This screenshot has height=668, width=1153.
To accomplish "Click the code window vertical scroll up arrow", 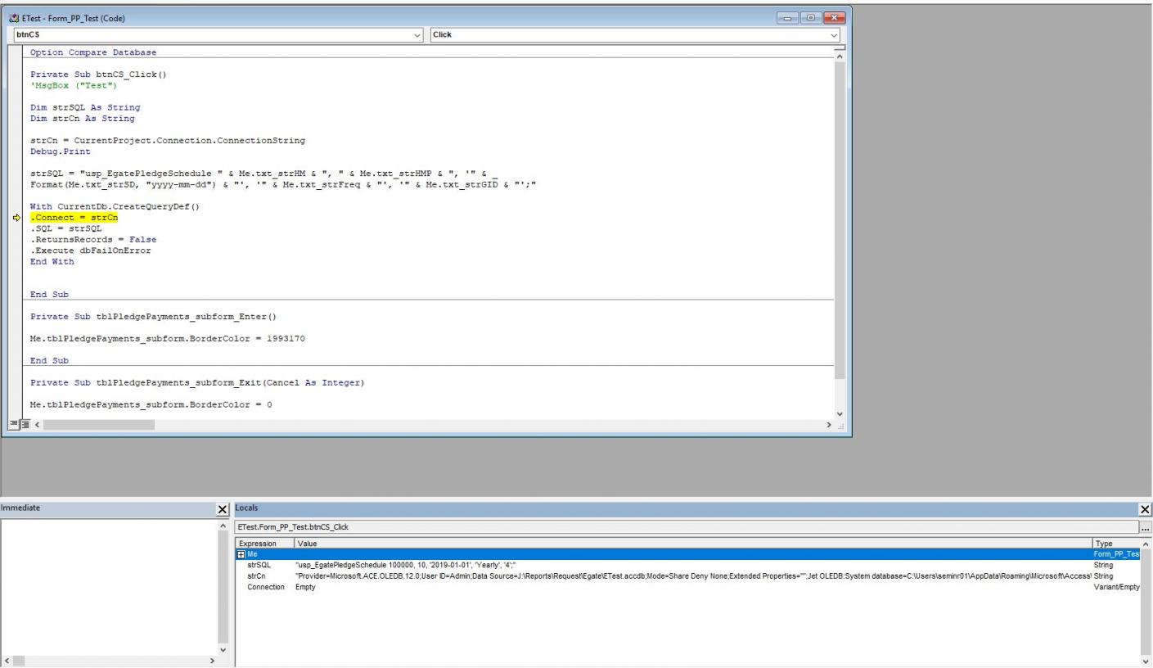I will tap(839, 56).
